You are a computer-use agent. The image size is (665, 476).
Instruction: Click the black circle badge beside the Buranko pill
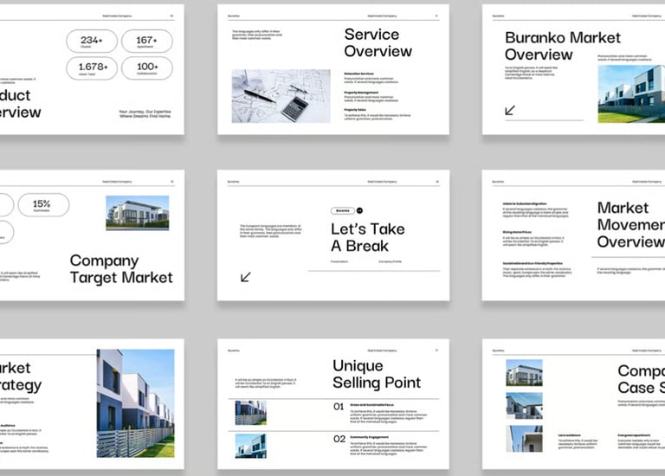tap(359, 210)
